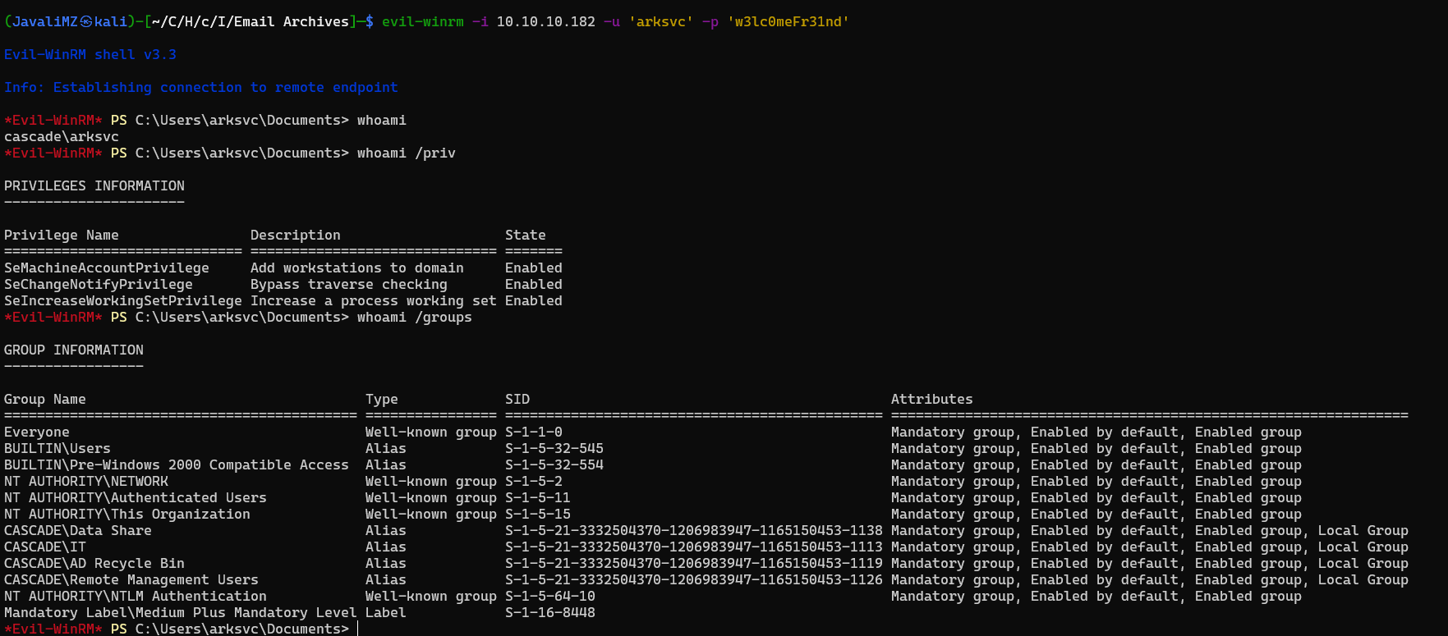Click CASCADE\Data Share group name
This screenshot has height=636, width=1448.
[78, 530]
